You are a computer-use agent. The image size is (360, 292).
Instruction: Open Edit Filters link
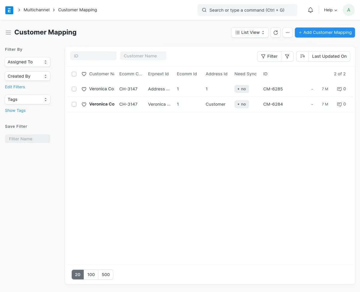pyautogui.click(x=15, y=87)
